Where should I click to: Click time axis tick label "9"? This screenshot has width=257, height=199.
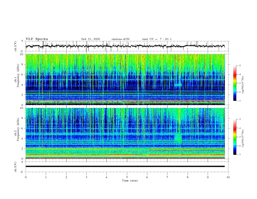(x=208, y=177)
